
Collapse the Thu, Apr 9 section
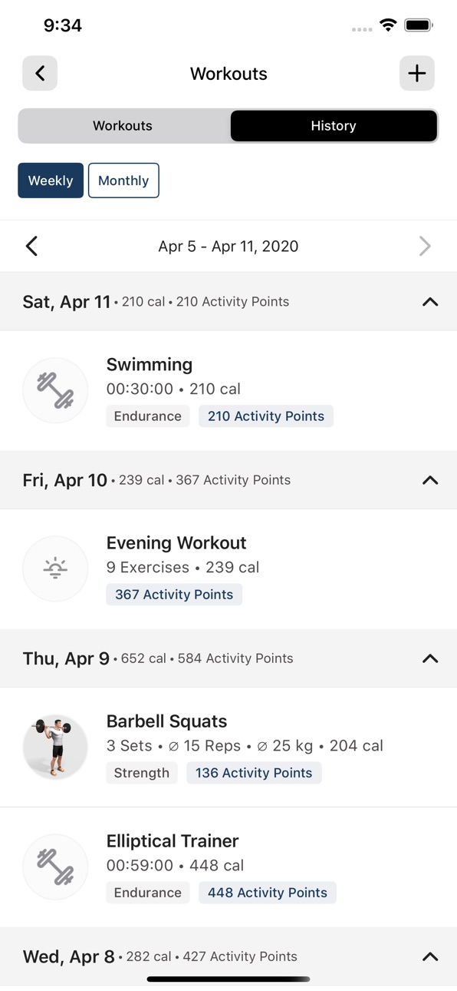point(430,658)
